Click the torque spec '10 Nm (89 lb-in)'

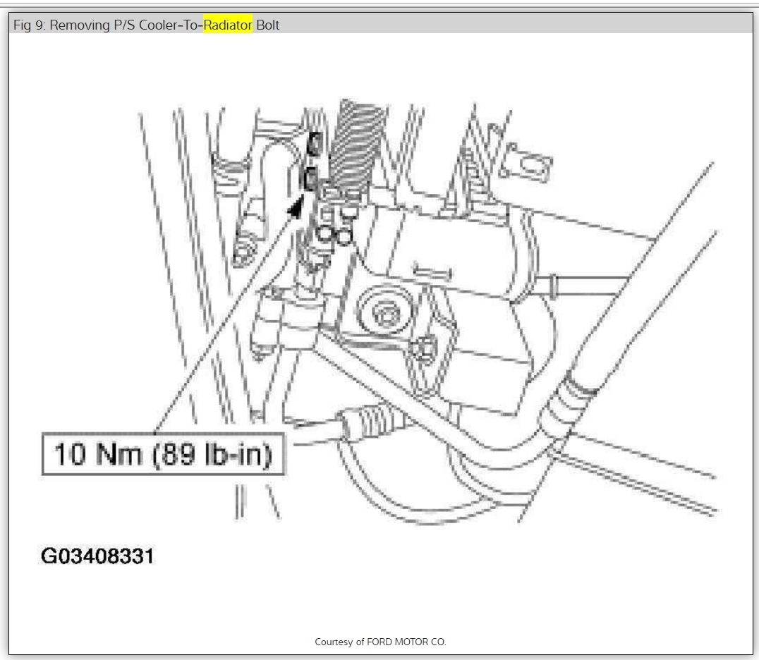[x=163, y=454]
